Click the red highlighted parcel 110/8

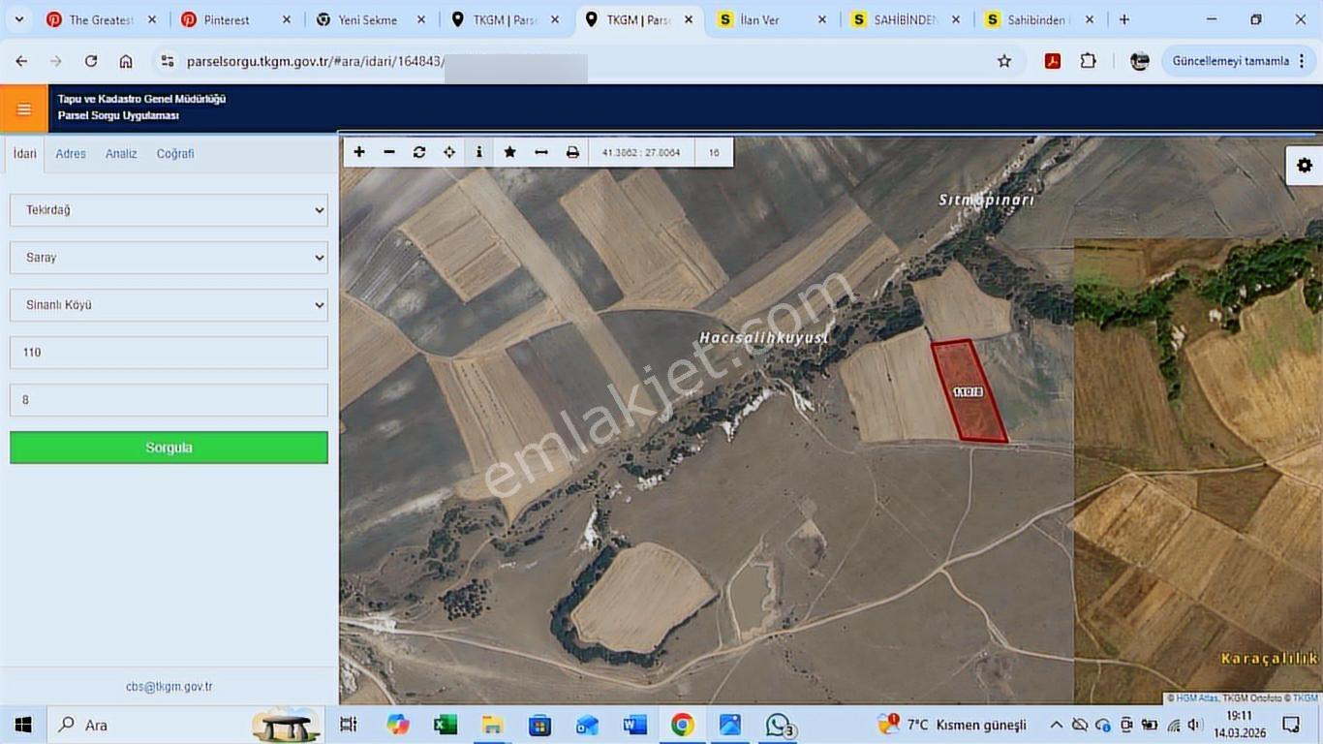969,391
